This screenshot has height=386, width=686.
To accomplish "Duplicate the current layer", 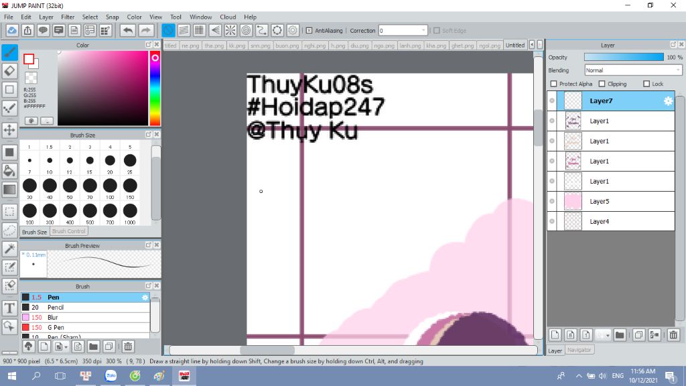I will tap(638, 335).
